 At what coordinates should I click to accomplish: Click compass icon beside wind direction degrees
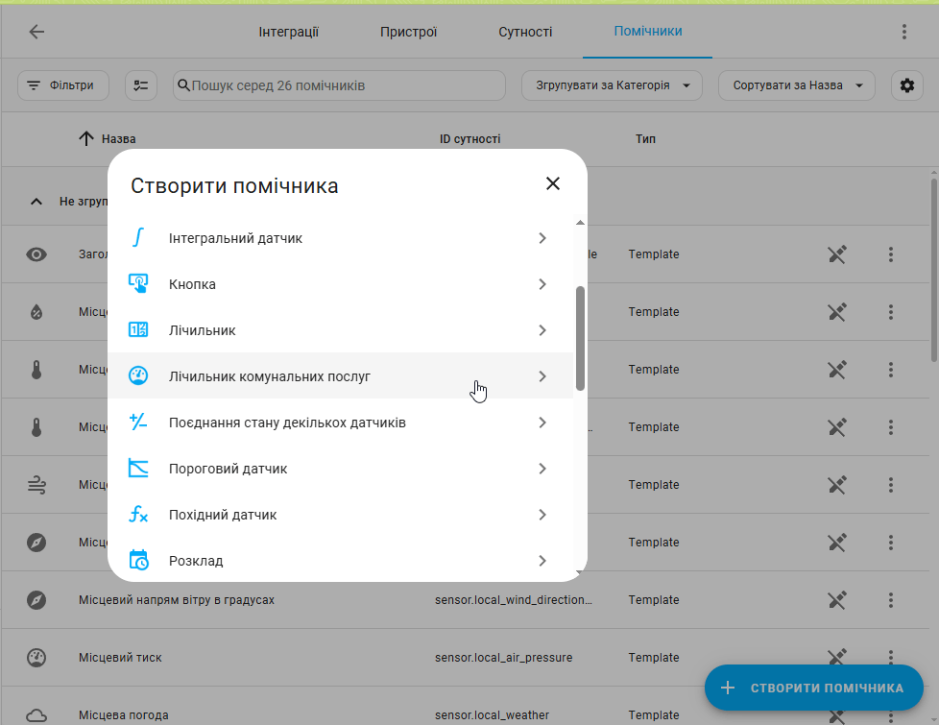click(x=36, y=600)
